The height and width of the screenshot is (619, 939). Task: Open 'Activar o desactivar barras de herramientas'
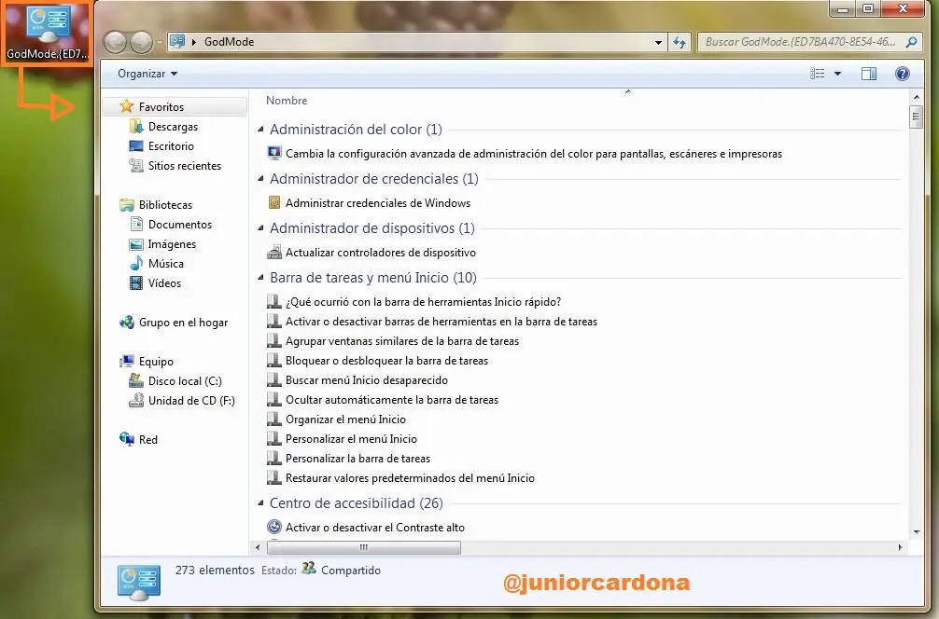pyautogui.click(x=441, y=322)
